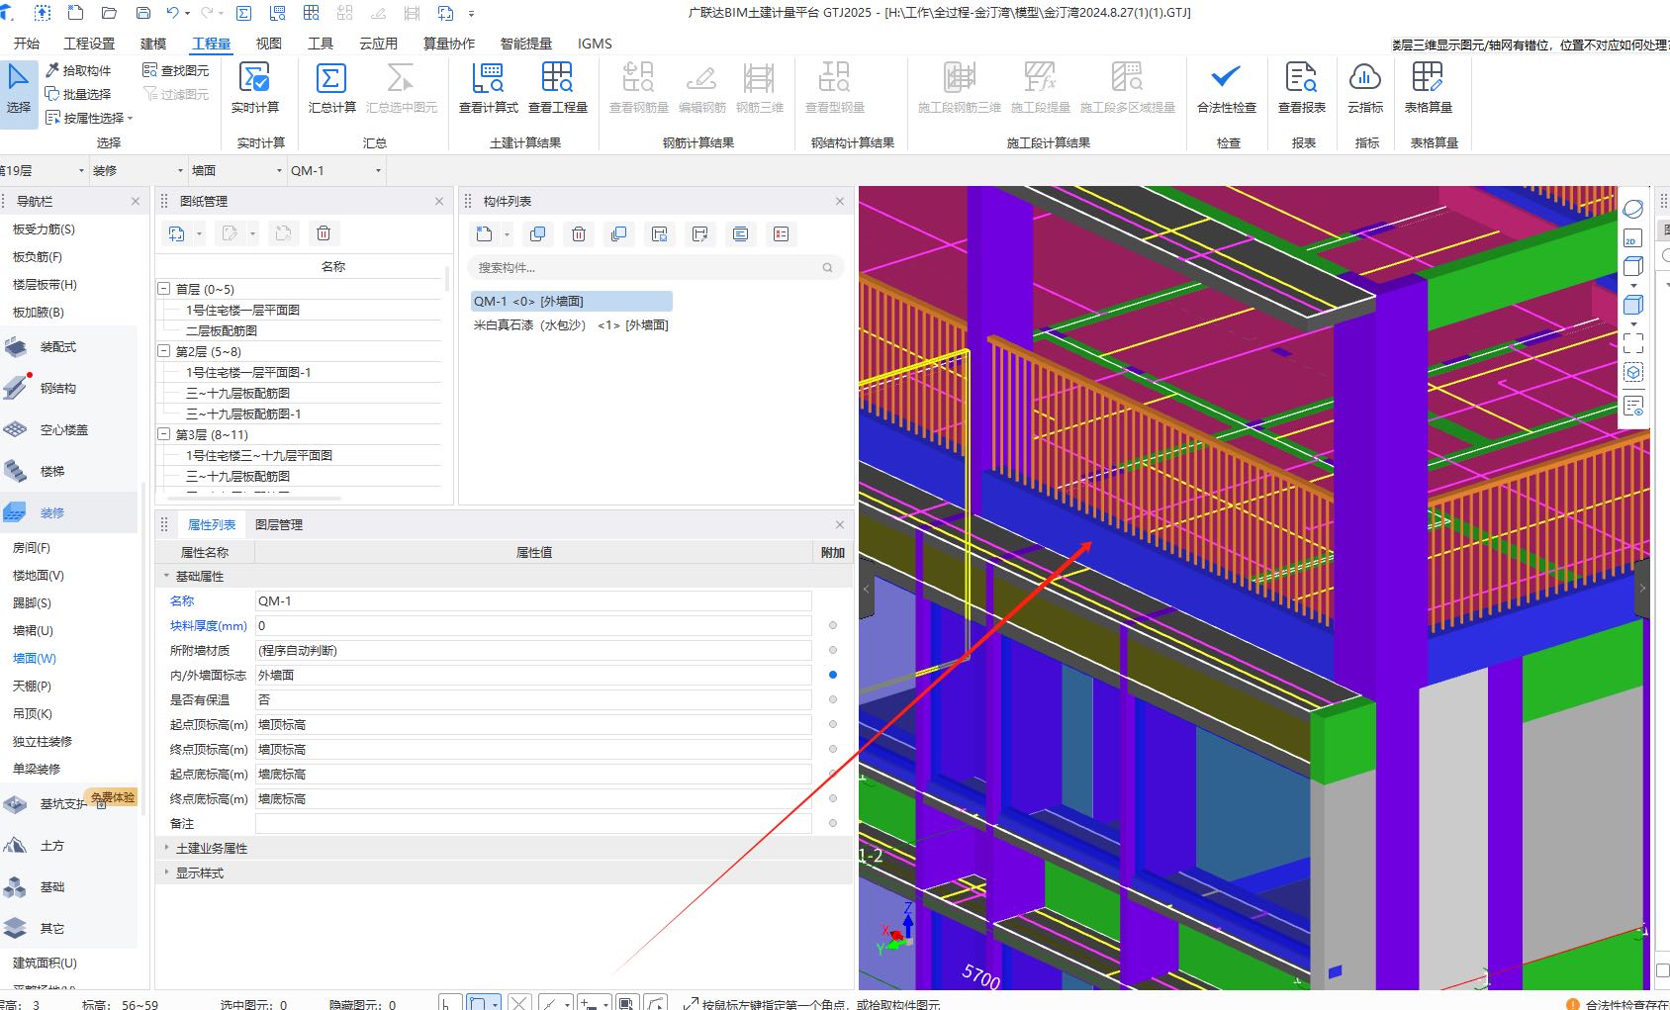This screenshot has height=1010, width=1670.
Task: Click 拾取构件 pick component tool
Action: (x=79, y=70)
